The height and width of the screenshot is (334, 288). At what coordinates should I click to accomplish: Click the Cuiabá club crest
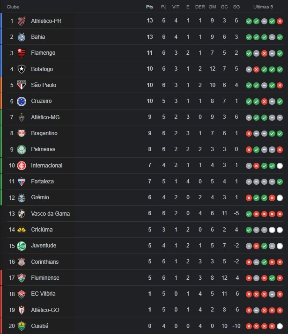[x=22, y=326]
